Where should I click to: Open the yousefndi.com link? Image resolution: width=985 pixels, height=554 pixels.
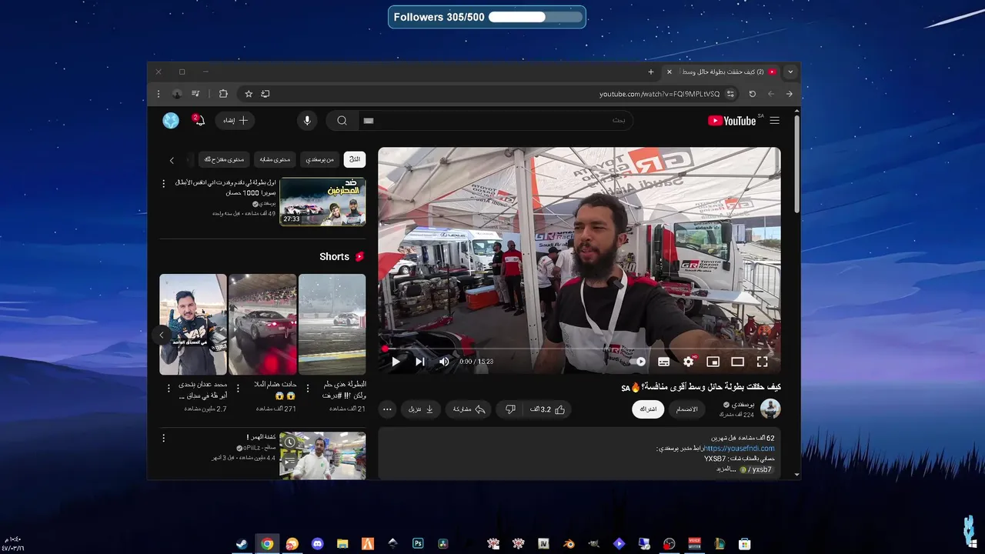pyautogui.click(x=740, y=449)
